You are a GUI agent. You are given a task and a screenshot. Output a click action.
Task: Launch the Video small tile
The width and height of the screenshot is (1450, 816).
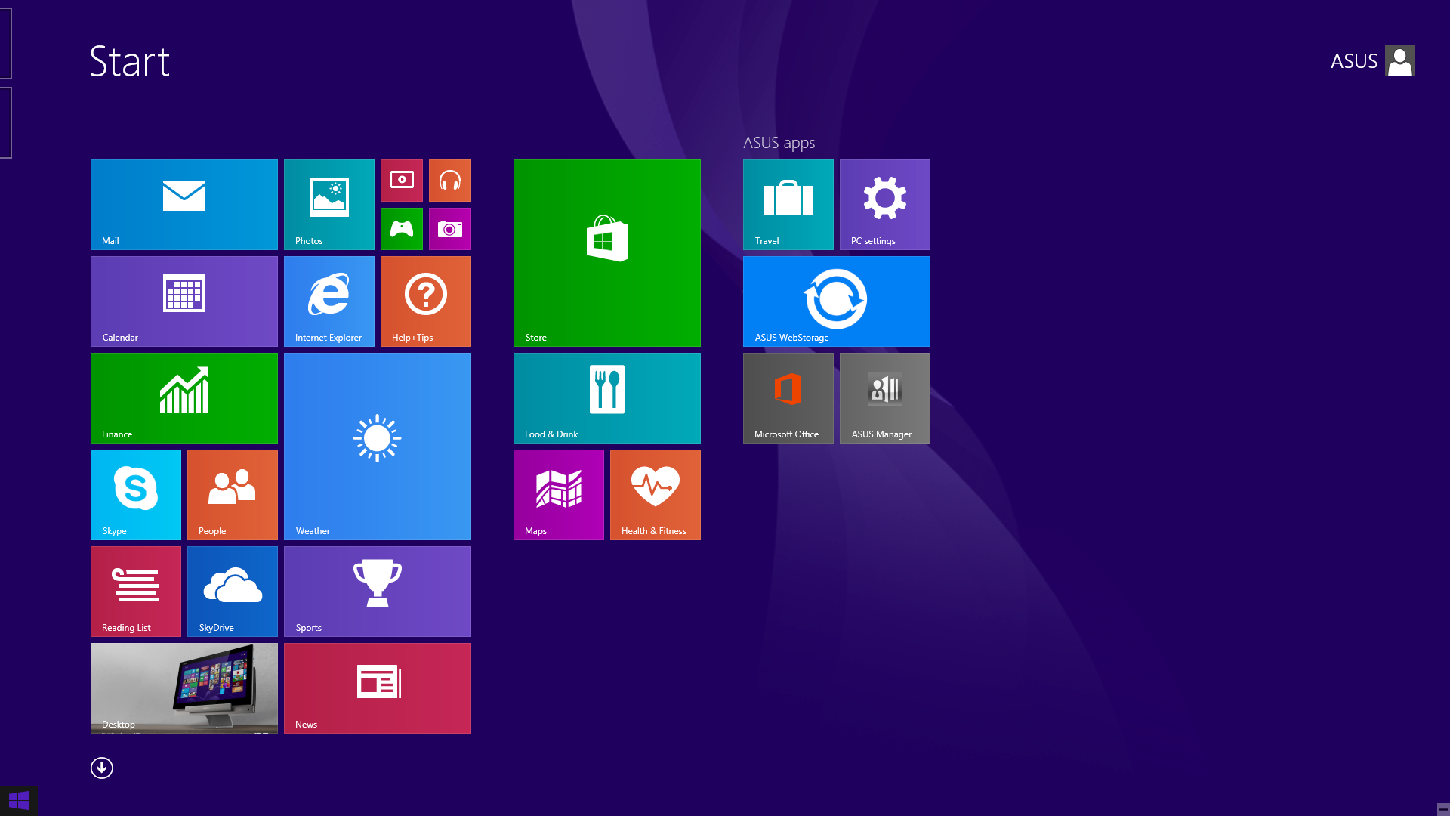402,181
